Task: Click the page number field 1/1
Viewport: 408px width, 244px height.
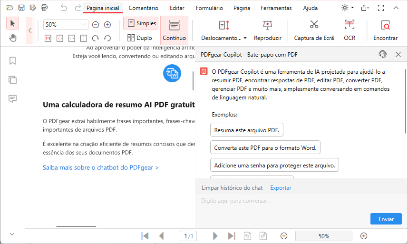Action: coord(188,236)
